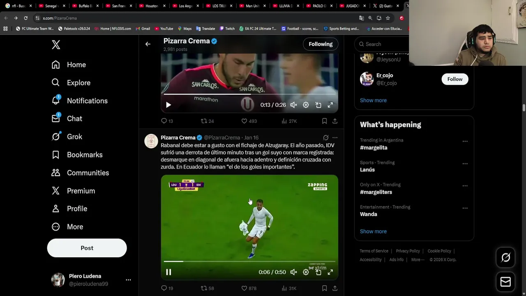Seek the upper video progress bar
This screenshot has height=296, width=526.
coord(249,94)
